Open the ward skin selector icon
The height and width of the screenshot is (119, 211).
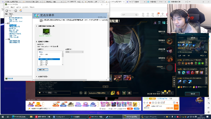(124, 93)
